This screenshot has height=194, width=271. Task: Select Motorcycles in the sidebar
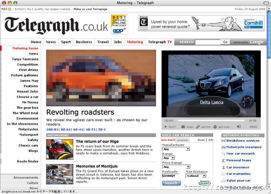(x=28, y=129)
